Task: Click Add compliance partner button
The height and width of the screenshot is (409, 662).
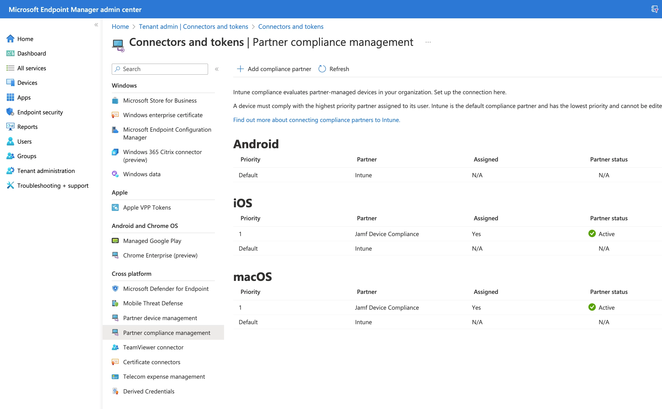Action: coord(274,69)
